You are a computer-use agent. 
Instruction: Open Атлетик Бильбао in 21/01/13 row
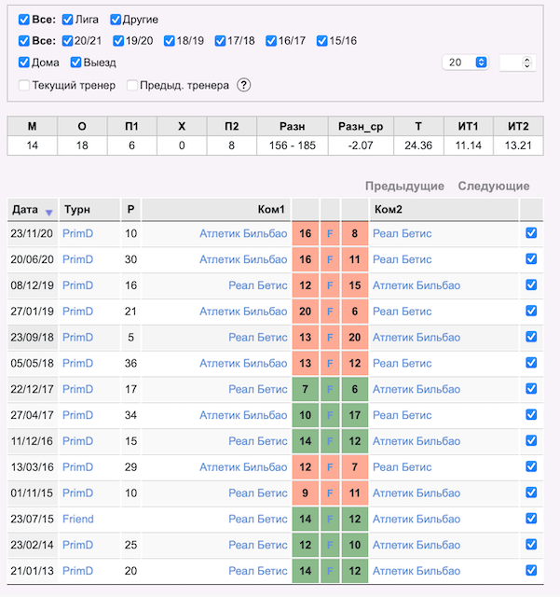[x=417, y=571]
